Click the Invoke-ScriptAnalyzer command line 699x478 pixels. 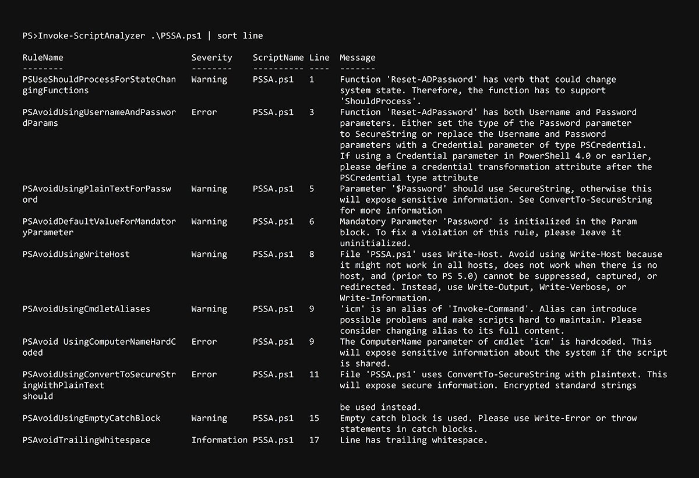point(140,36)
